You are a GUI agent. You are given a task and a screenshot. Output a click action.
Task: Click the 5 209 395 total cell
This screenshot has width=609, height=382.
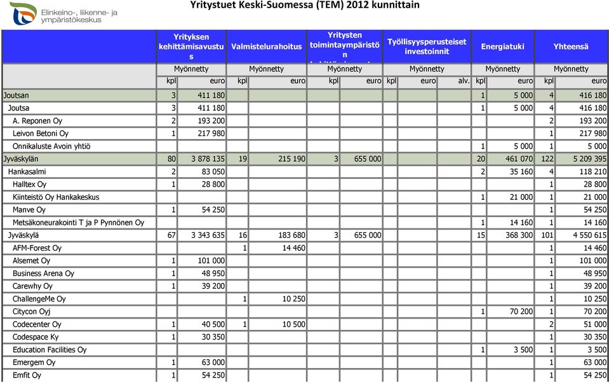pyautogui.click(x=582, y=159)
